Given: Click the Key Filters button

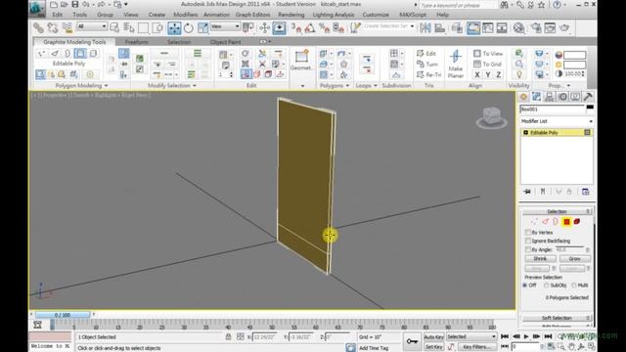Looking at the screenshot, I should tap(477, 347).
